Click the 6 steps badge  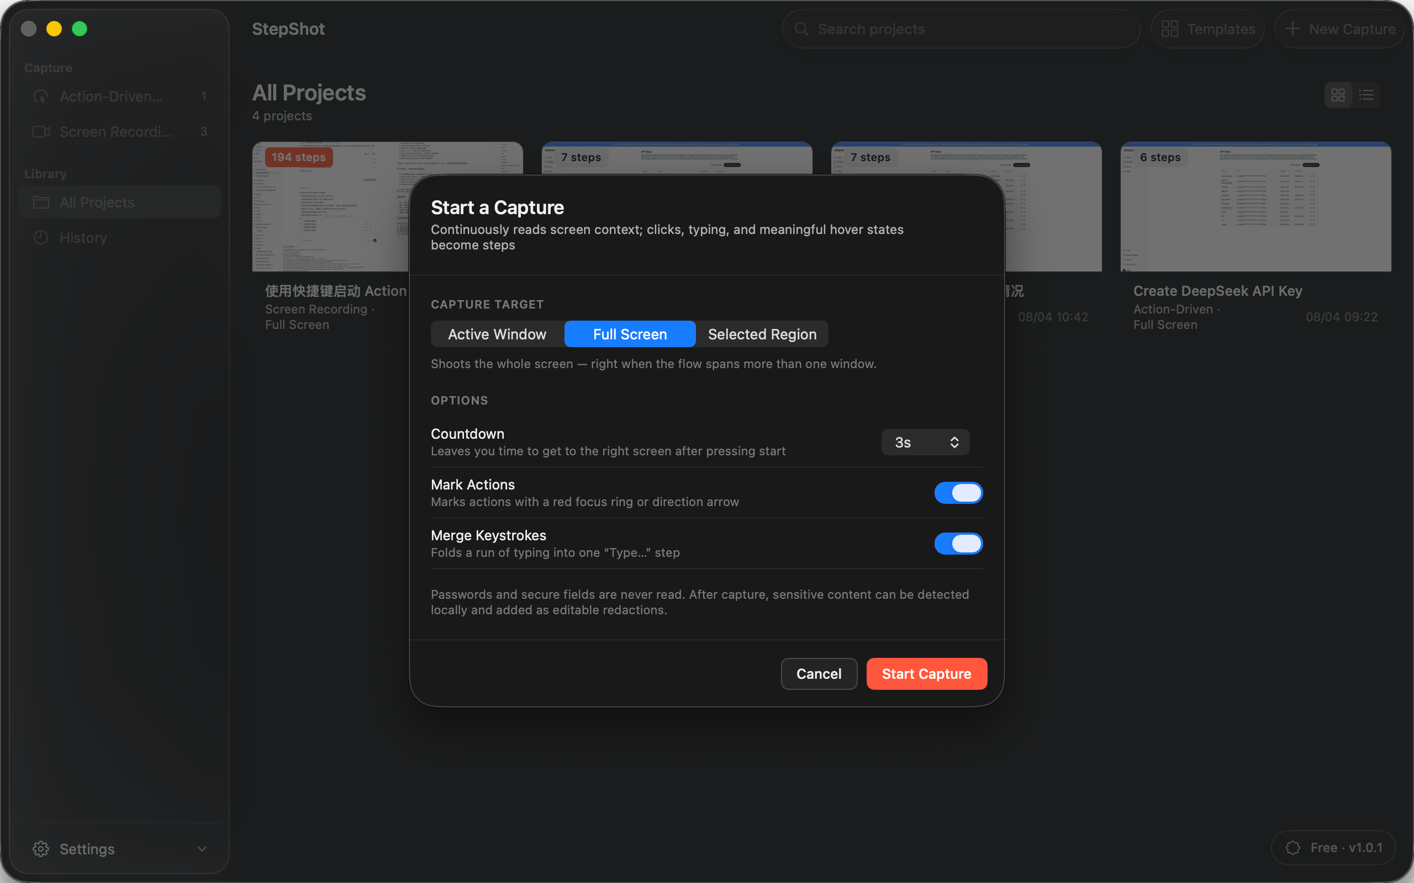click(1160, 157)
